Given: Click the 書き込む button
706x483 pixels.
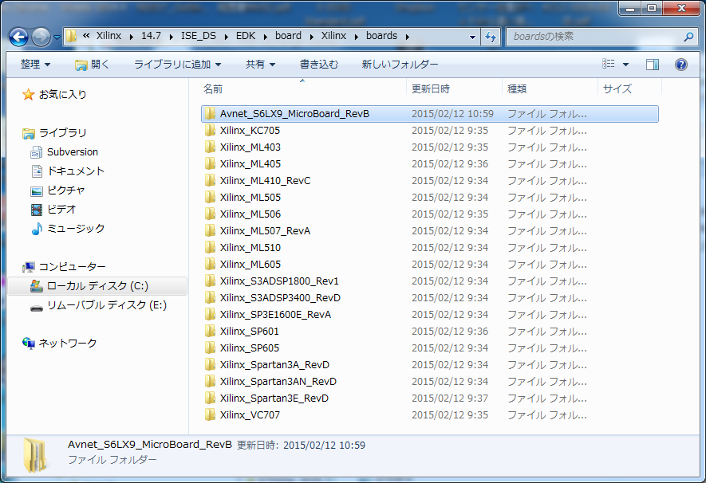Looking at the screenshot, I should click(319, 65).
